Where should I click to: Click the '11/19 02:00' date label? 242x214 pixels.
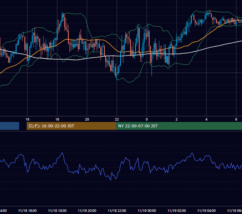177,210
